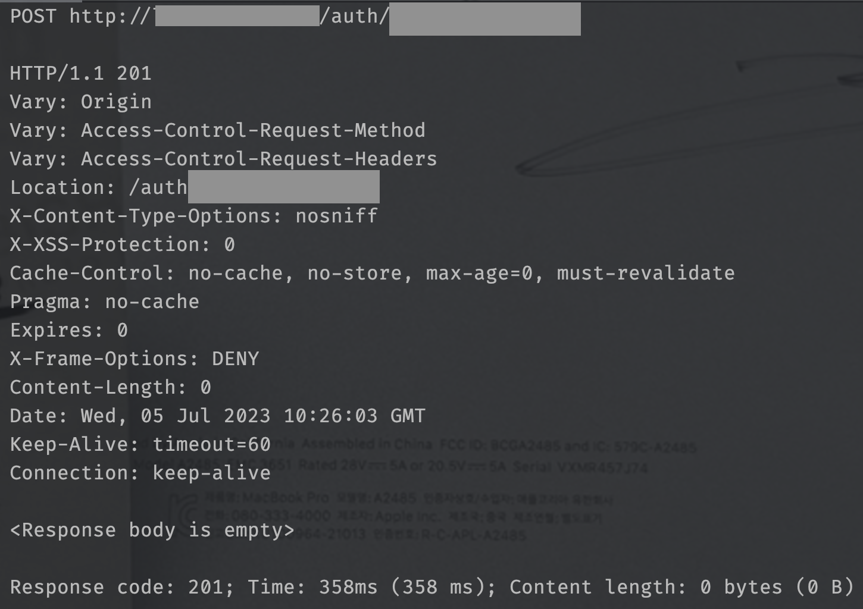
Task: Click the X-Frame-Options: DENY line
Action: pyautogui.click(x=135, y=359)
